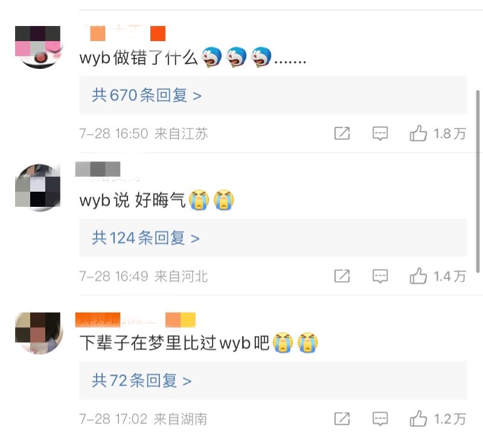483x433 pixels.
Task: Share the comment posted at 17:02
Action: 342,418
